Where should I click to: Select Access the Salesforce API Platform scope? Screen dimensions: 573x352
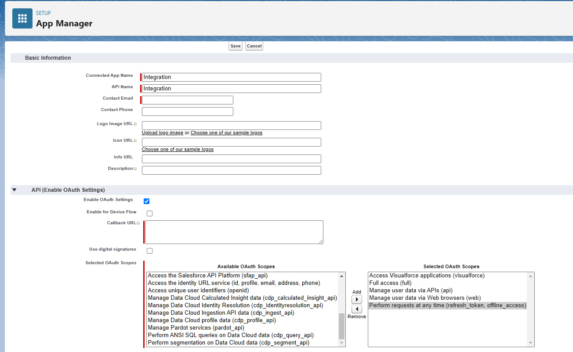[x=243, y=276]
